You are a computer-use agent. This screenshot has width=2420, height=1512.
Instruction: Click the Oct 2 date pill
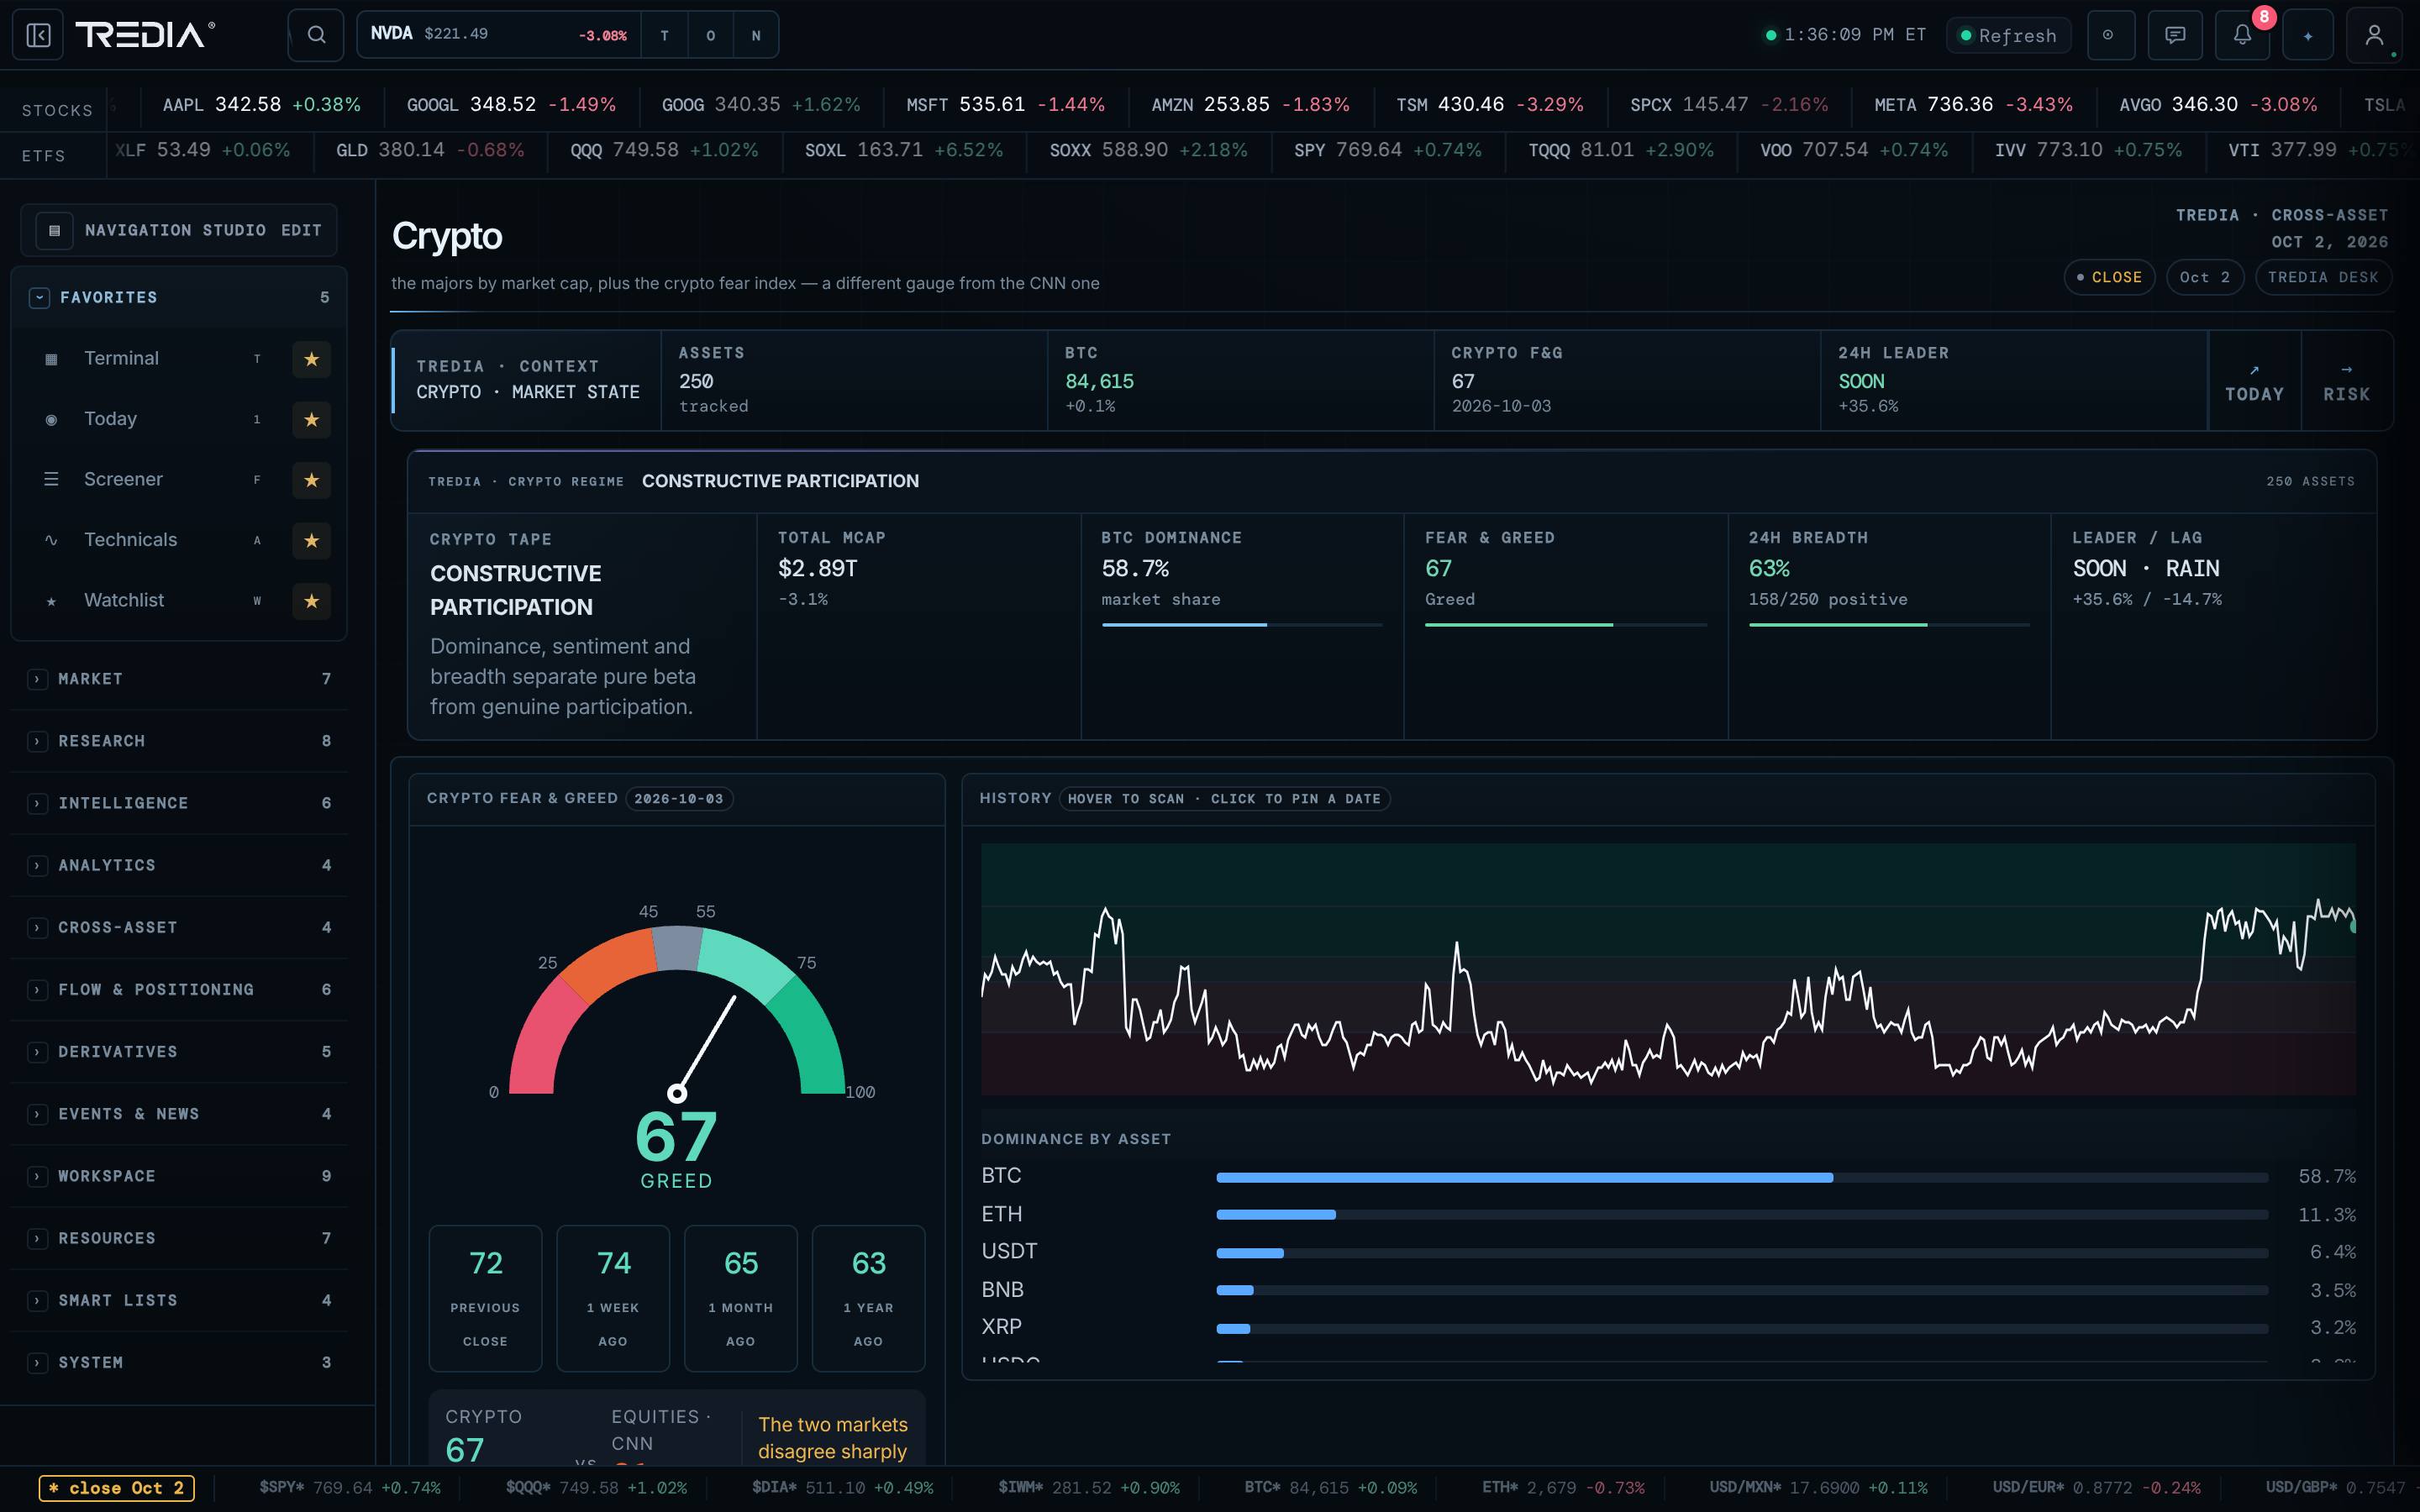pyautogui.click(x=2204, y=277)
